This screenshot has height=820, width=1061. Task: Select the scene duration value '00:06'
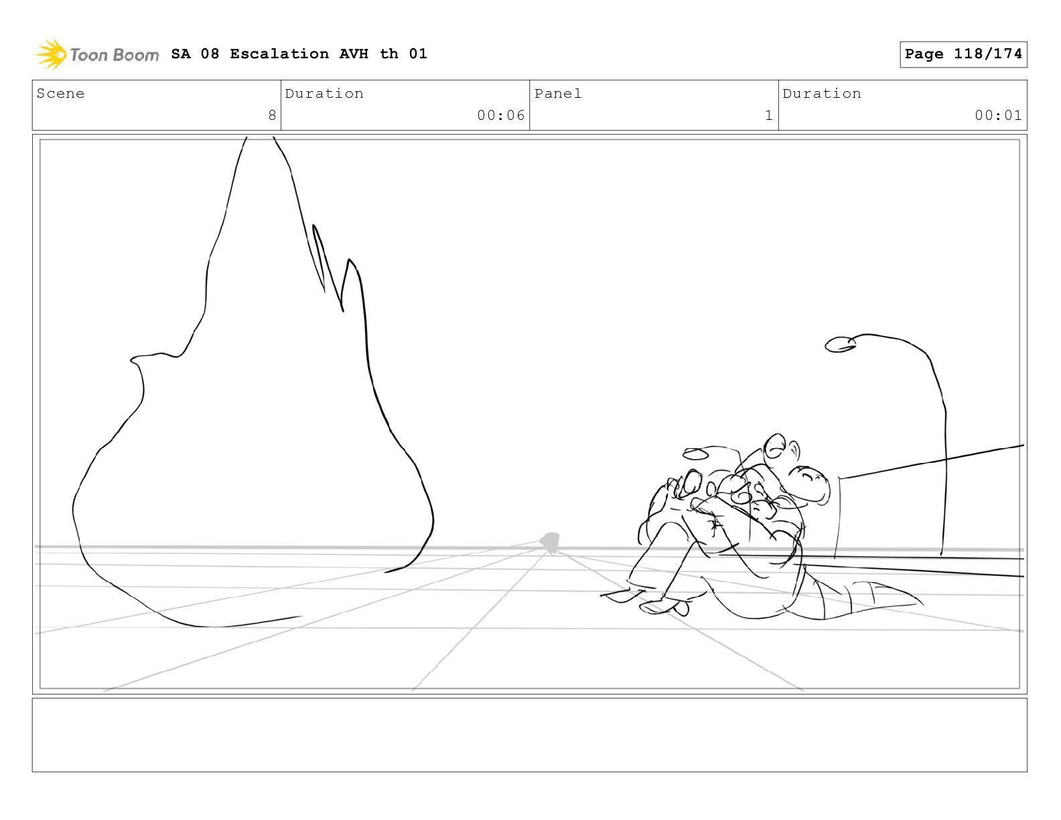click(501, 115)
